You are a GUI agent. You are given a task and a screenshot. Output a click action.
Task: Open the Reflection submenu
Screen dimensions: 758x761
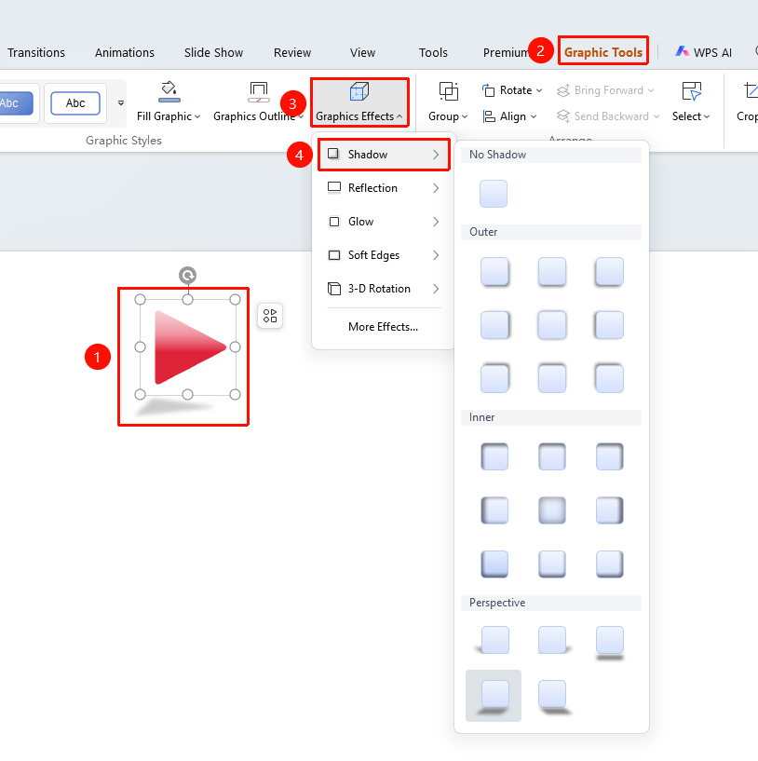point(384,188)
